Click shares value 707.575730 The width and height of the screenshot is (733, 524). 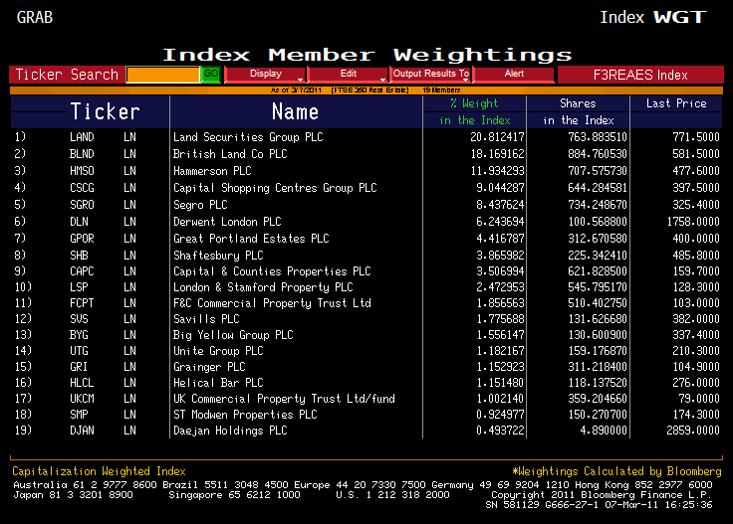598,171
